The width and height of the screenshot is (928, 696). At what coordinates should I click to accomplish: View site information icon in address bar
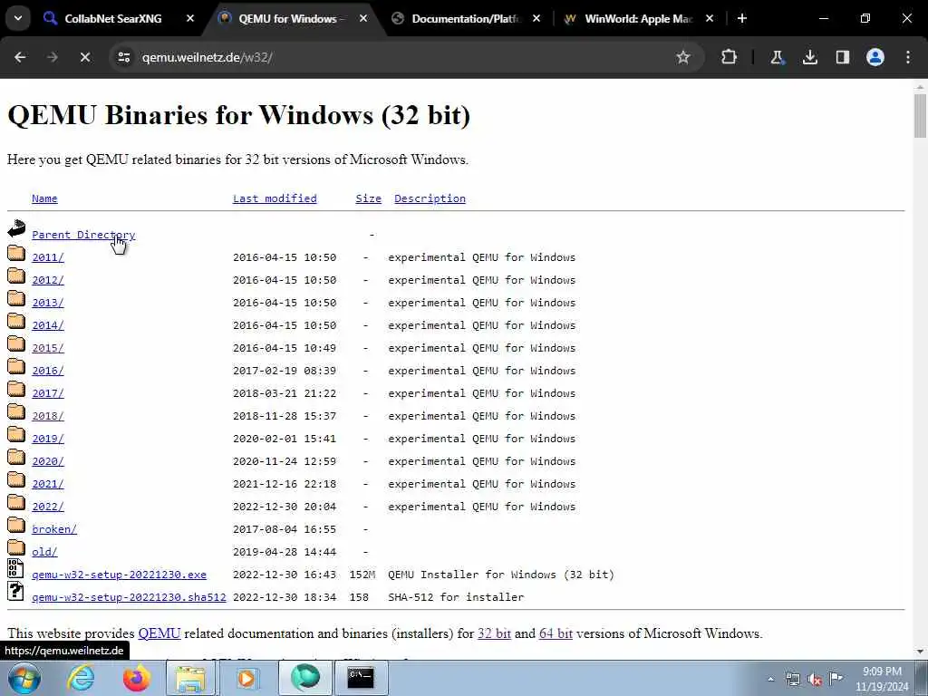[123, 57]
